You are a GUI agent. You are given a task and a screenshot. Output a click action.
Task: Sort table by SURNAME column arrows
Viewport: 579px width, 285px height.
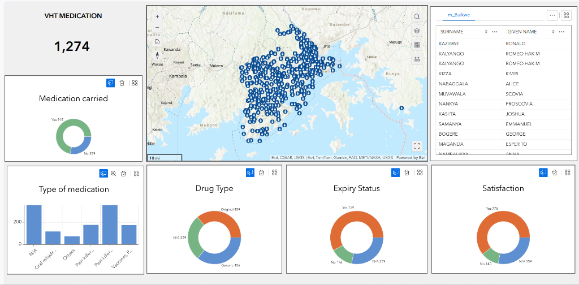coord(486,32)
